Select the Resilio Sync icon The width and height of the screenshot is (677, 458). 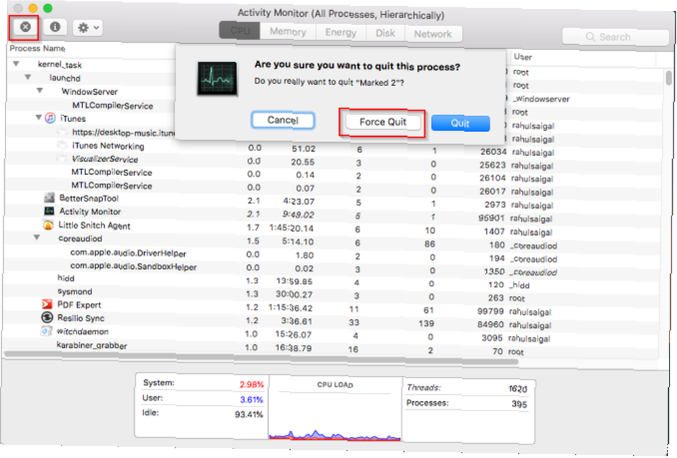pyautogui.click(x=47, y=318)
